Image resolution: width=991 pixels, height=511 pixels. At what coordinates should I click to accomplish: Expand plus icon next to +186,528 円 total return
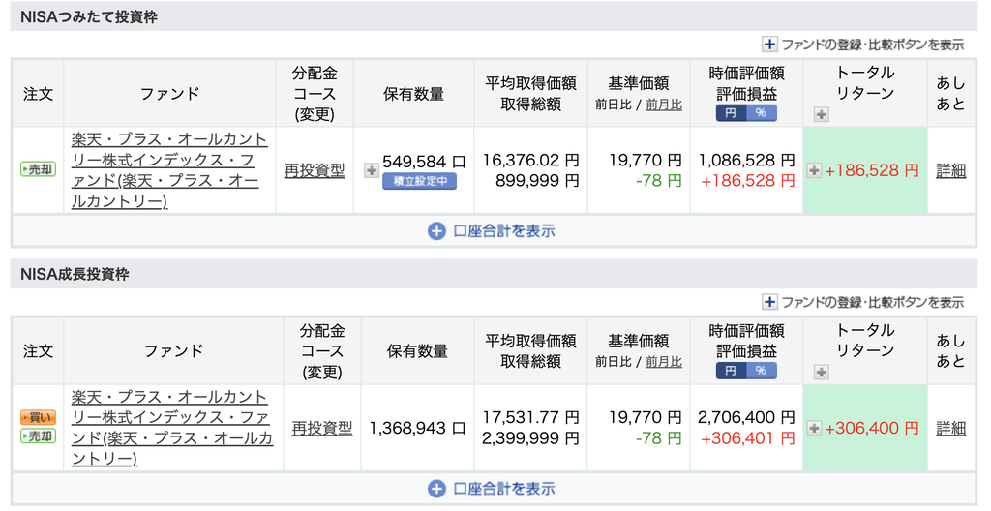814,170
